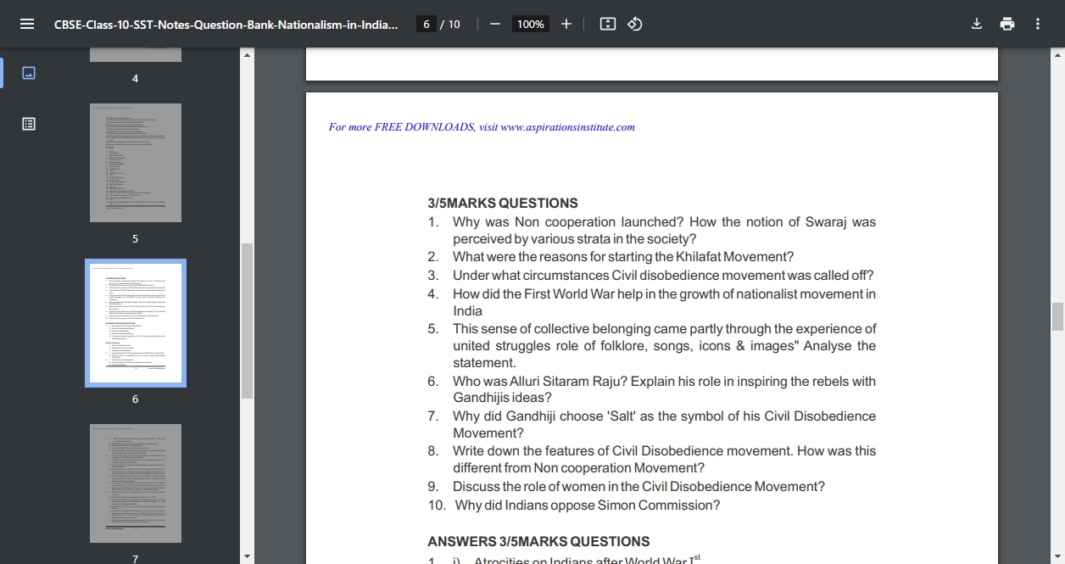Click question 5 on collective belonging

652,346
